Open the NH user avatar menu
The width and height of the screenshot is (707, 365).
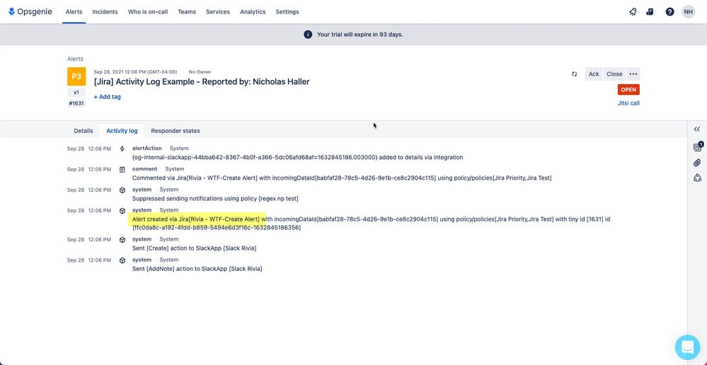click(x=688, y=12)
